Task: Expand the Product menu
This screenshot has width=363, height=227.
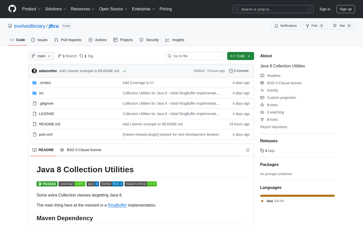Action: click(x=31, y=9)
